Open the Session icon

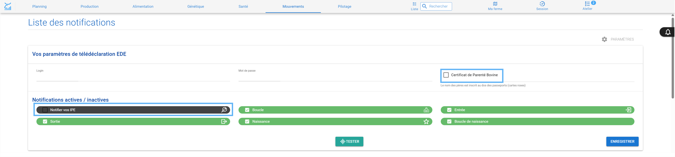[542, 4]
